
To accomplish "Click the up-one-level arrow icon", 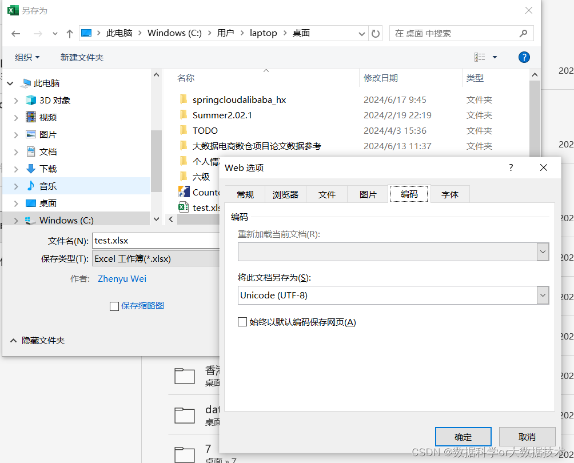I will 69,33.
